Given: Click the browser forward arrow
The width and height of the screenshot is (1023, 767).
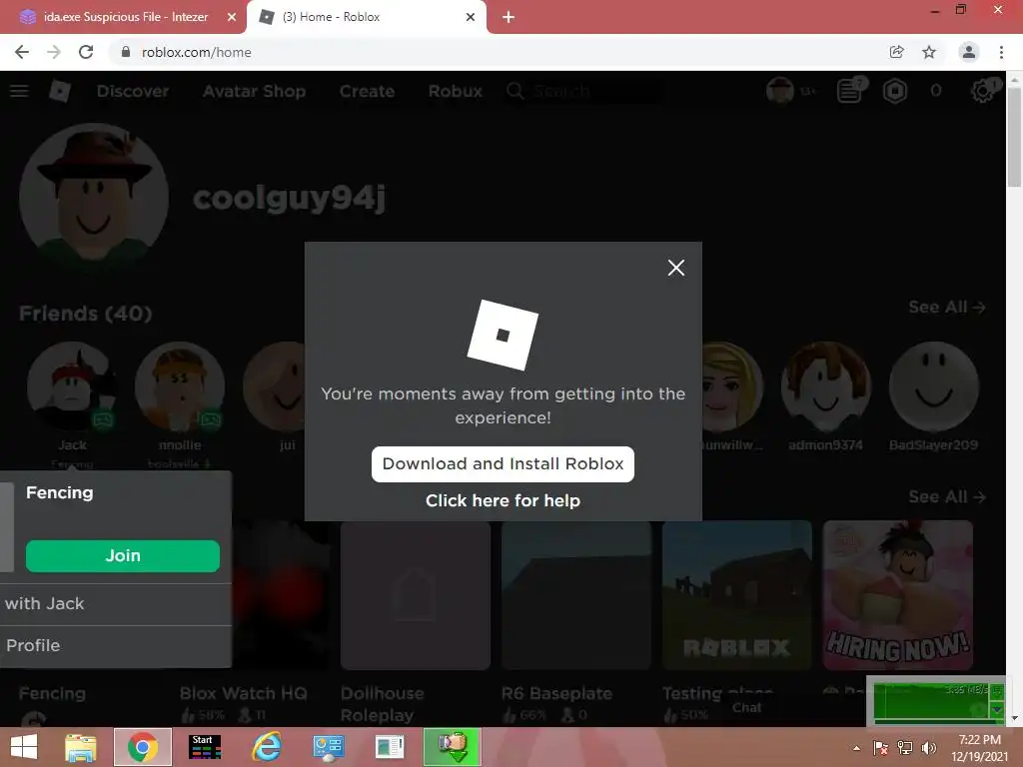Looking at the screenshot, I should (54, 52).
